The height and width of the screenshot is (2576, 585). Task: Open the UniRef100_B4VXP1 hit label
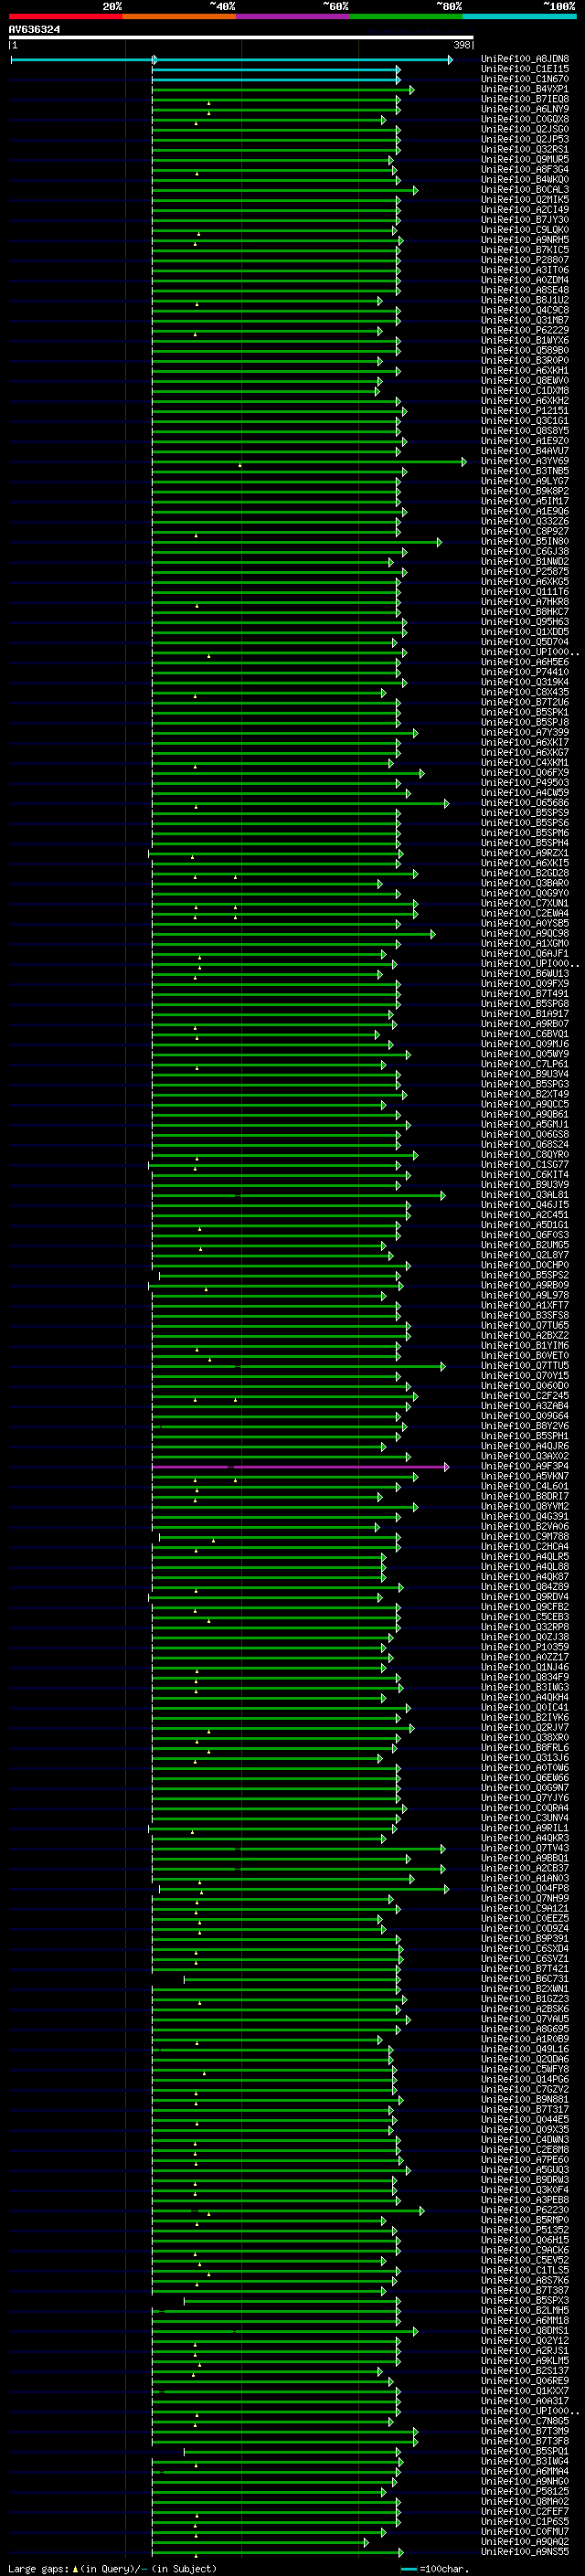(525, 89)
